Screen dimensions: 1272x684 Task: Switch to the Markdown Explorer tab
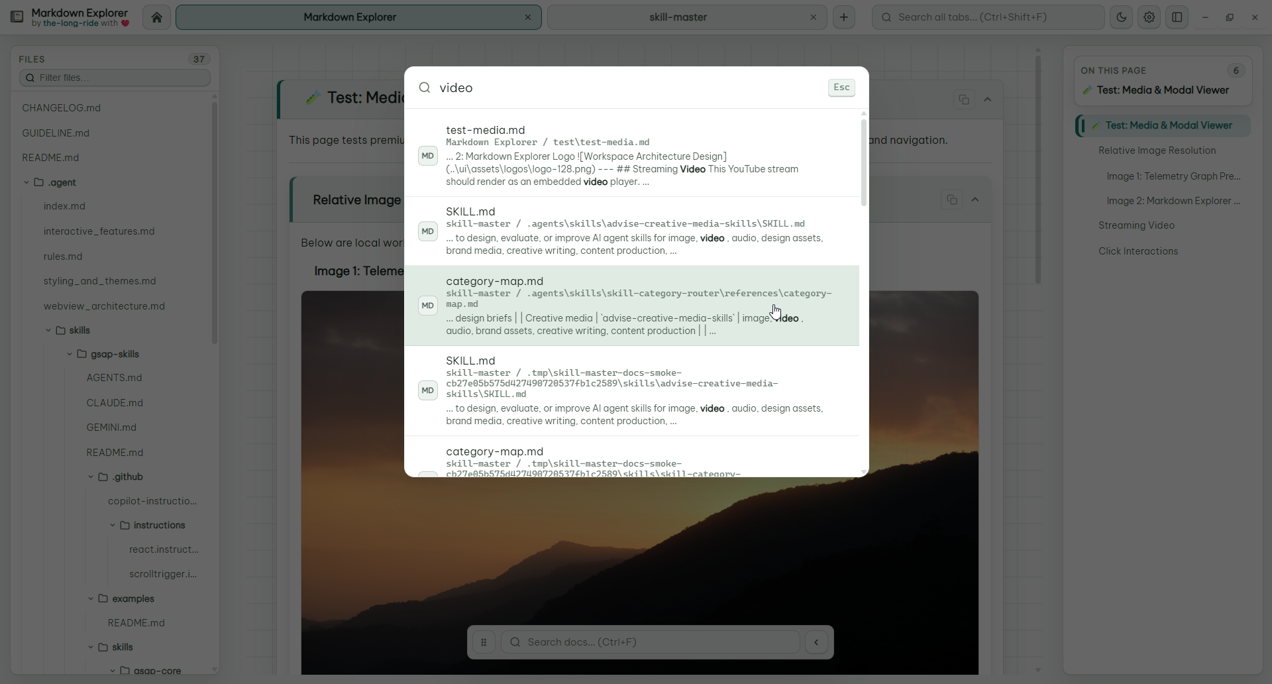pos(358,17)
